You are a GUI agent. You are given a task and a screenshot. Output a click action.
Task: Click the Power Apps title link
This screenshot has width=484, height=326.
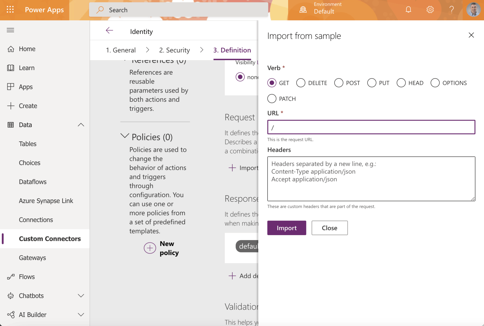point(44,10)
